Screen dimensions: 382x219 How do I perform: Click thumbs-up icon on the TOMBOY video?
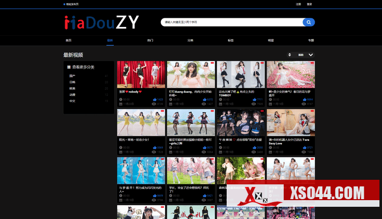(254, 99)
